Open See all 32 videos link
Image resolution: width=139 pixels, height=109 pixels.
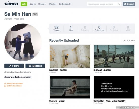pyautogui.click(x=129, y=41)
